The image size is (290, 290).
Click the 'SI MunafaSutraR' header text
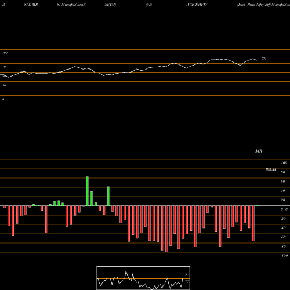pyautogui.click(x=71, y=5)
